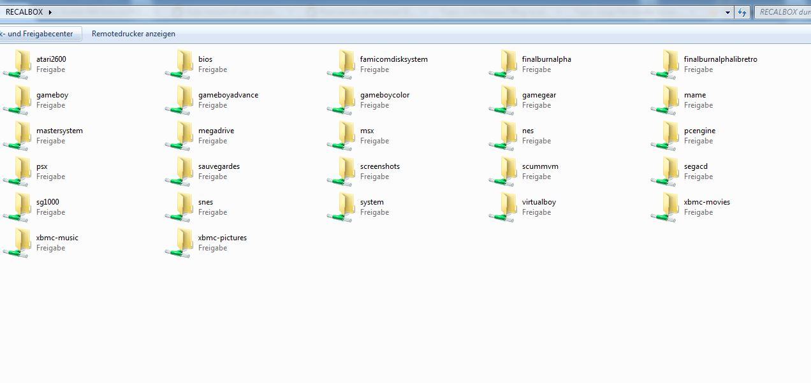The width and height of the screenshot is (811, 383).
Task: Select the psx folder icon
Action: coord(17,171)
